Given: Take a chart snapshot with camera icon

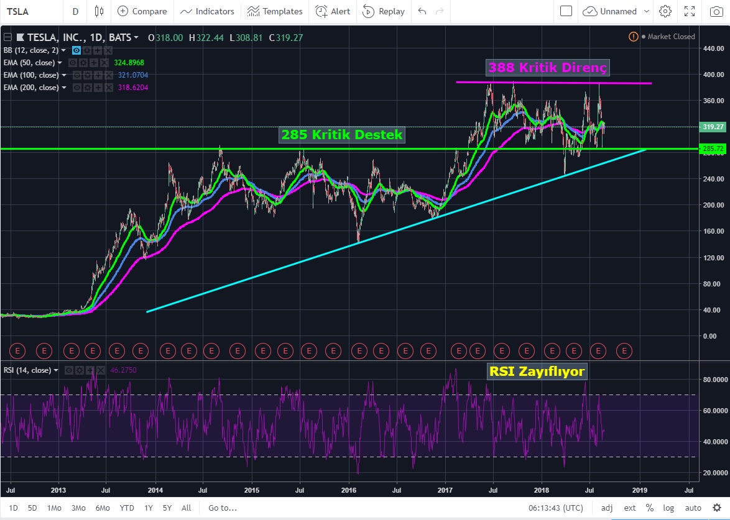Looking at the screenshot, I should pyautogui.click(x=716, y=11).
